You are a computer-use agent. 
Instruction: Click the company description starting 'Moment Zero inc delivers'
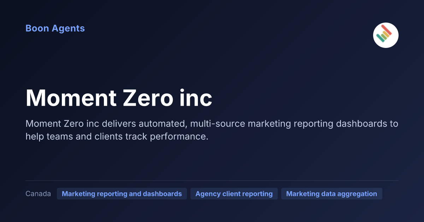pos(212,130)
